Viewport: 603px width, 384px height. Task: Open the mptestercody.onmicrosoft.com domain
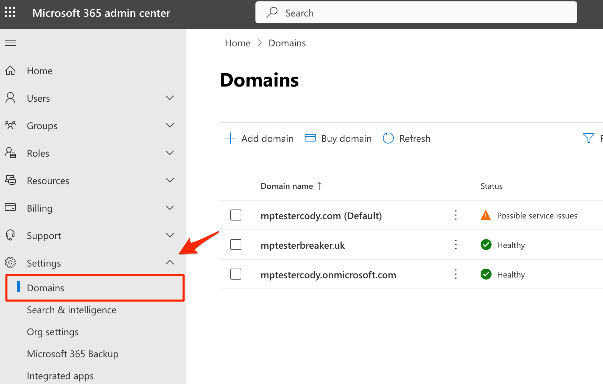click(x=328, y=275)
